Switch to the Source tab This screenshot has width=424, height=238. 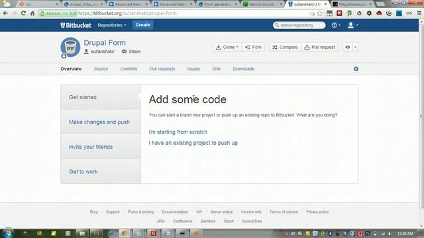pyautogui.click(x=101, y=69)
